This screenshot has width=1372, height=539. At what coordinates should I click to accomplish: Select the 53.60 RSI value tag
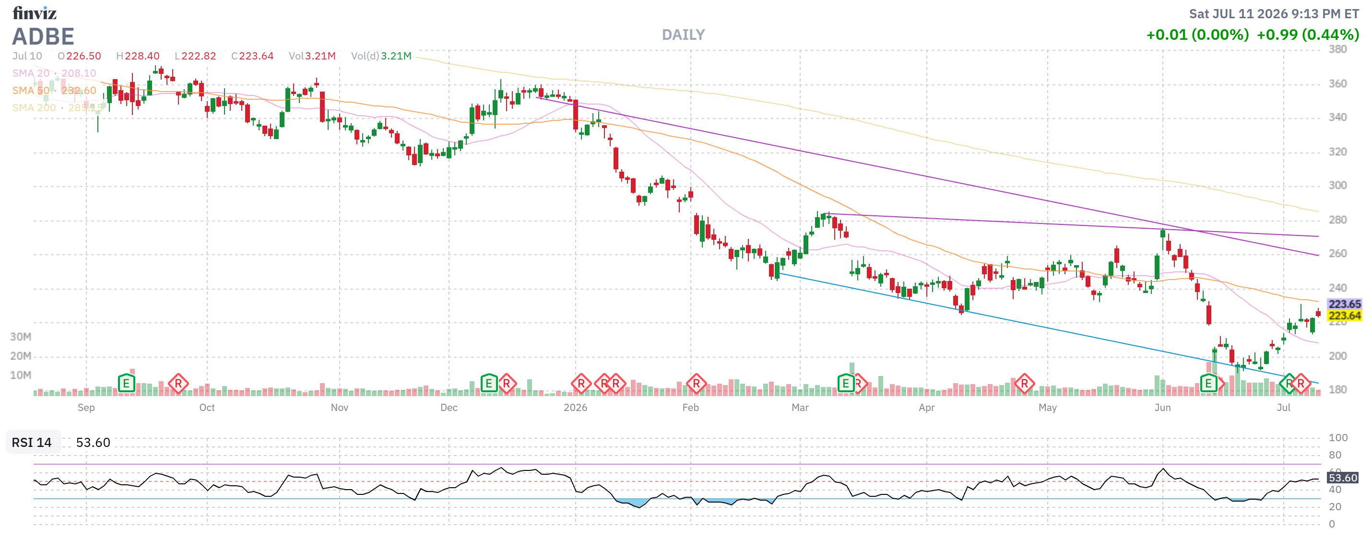pos(1343,477)
